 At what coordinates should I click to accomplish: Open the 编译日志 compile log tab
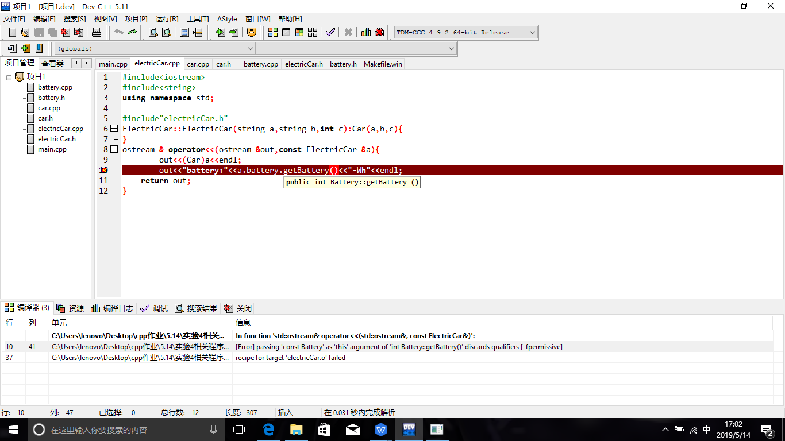(x=113, y=308)
